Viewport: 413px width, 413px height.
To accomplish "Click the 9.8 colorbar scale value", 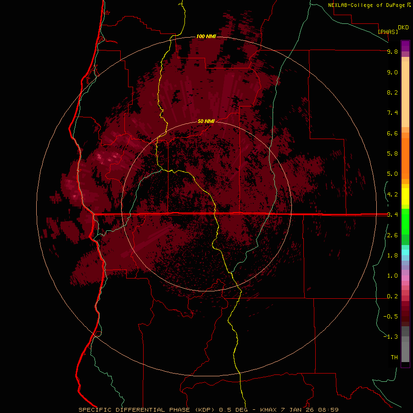I will pyautogui.click(x=392, y=51).
